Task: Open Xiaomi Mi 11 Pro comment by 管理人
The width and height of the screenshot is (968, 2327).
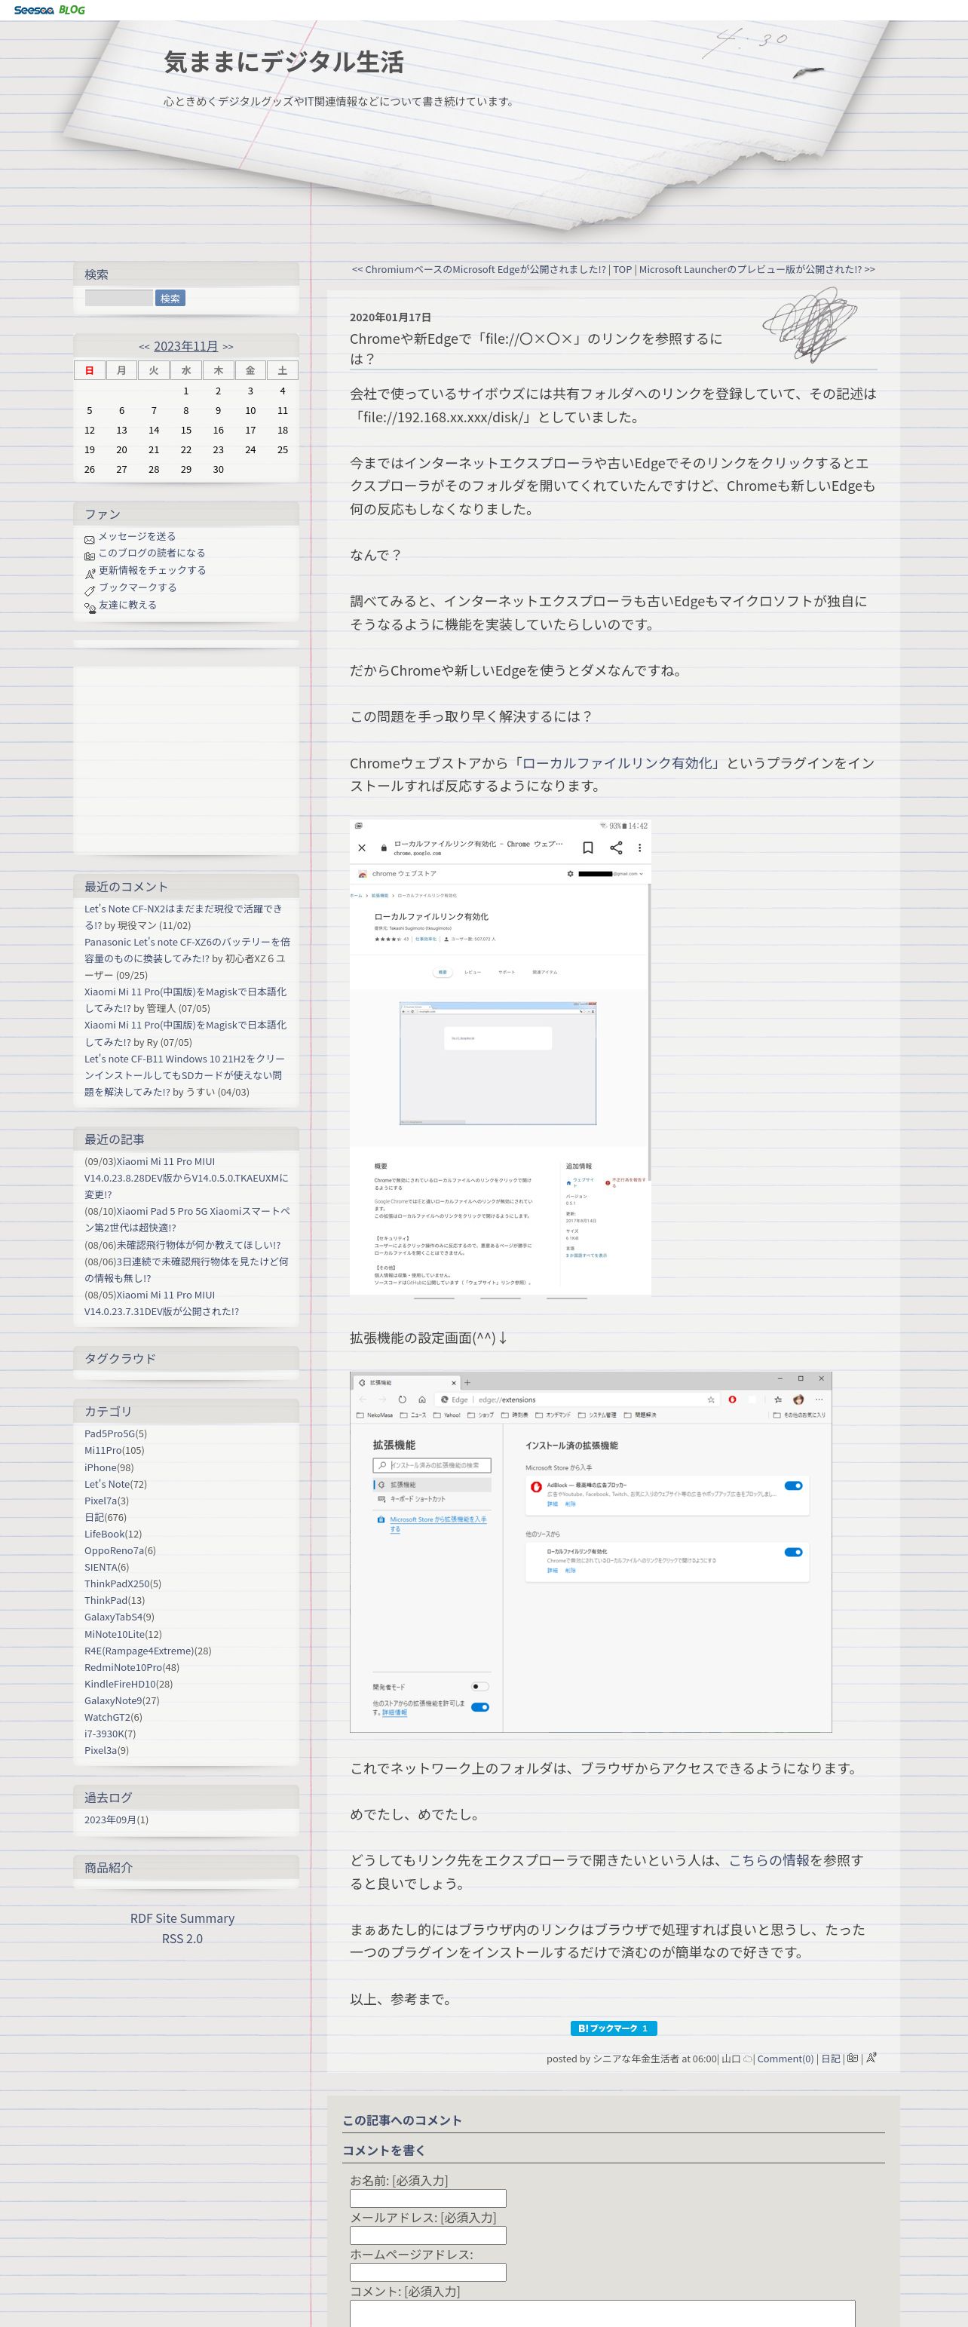Action: pyautogui.click(x=185, y=1000)
